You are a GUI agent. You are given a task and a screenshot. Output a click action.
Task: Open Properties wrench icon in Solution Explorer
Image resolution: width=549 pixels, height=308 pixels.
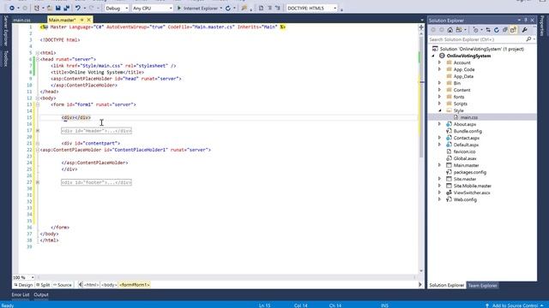[524, 30]
